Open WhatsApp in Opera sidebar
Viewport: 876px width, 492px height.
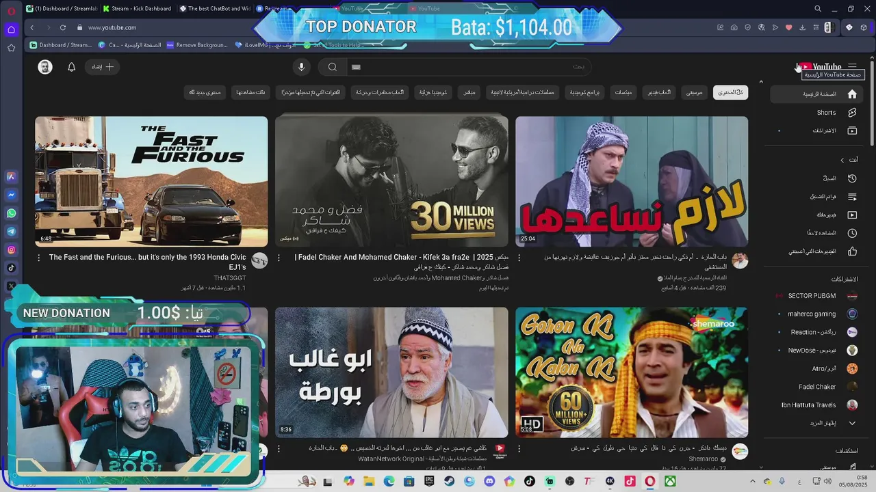coord(11,214)
